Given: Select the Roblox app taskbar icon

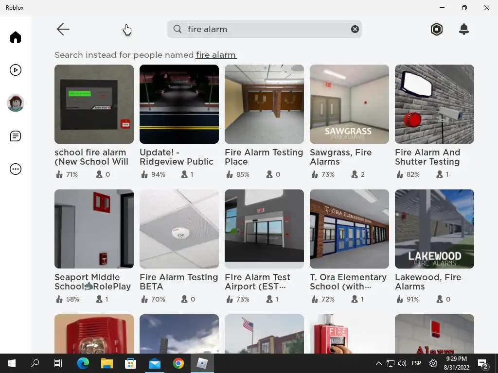Looking at the screenshot, I should 202,363.
